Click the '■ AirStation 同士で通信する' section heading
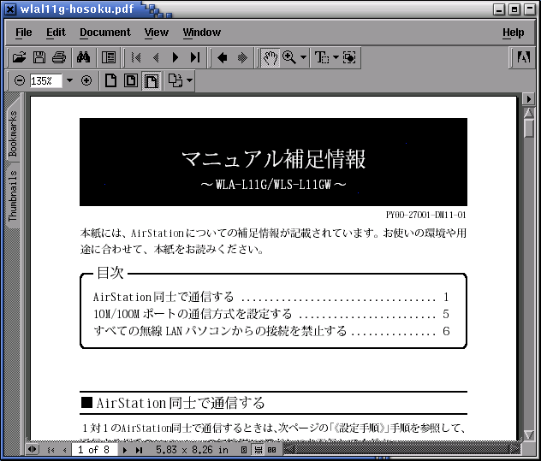The height and width of the screenshot is (461, 541). tap(173, 403)
